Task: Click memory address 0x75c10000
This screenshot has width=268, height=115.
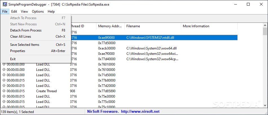Action: (107, 107)
